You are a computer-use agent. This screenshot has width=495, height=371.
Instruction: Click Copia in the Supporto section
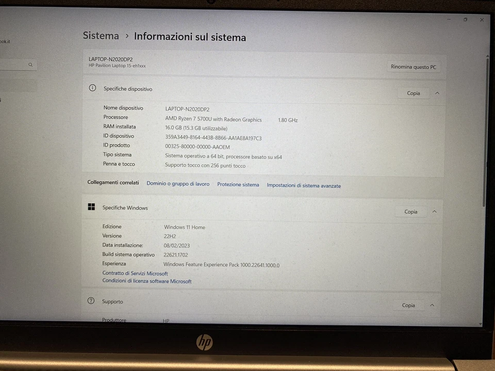tap(408, 305)
